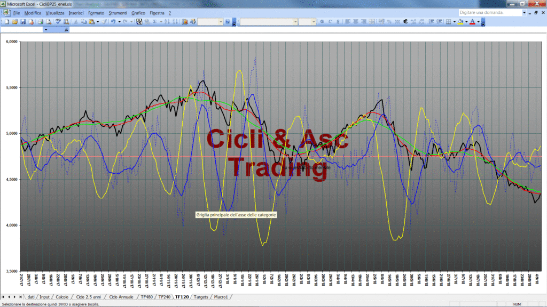Apply red font color A

point(472,21)
